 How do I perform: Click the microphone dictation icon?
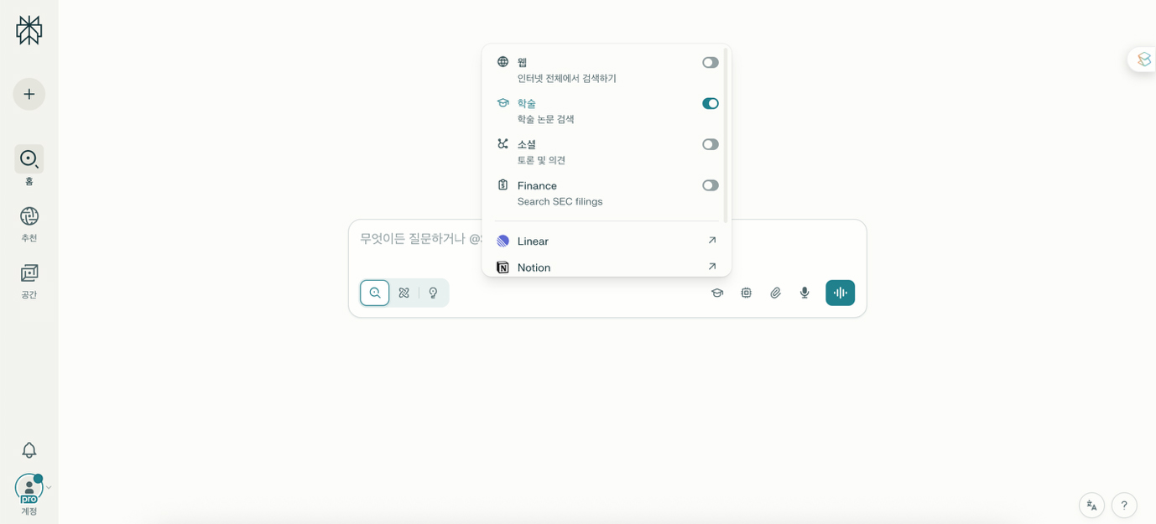point(805,293)
